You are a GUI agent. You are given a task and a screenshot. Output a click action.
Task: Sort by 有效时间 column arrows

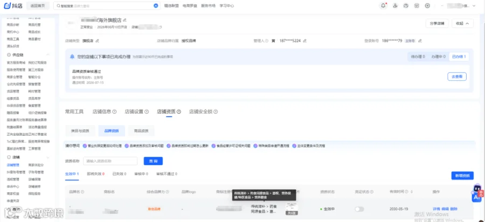(411, 192)
